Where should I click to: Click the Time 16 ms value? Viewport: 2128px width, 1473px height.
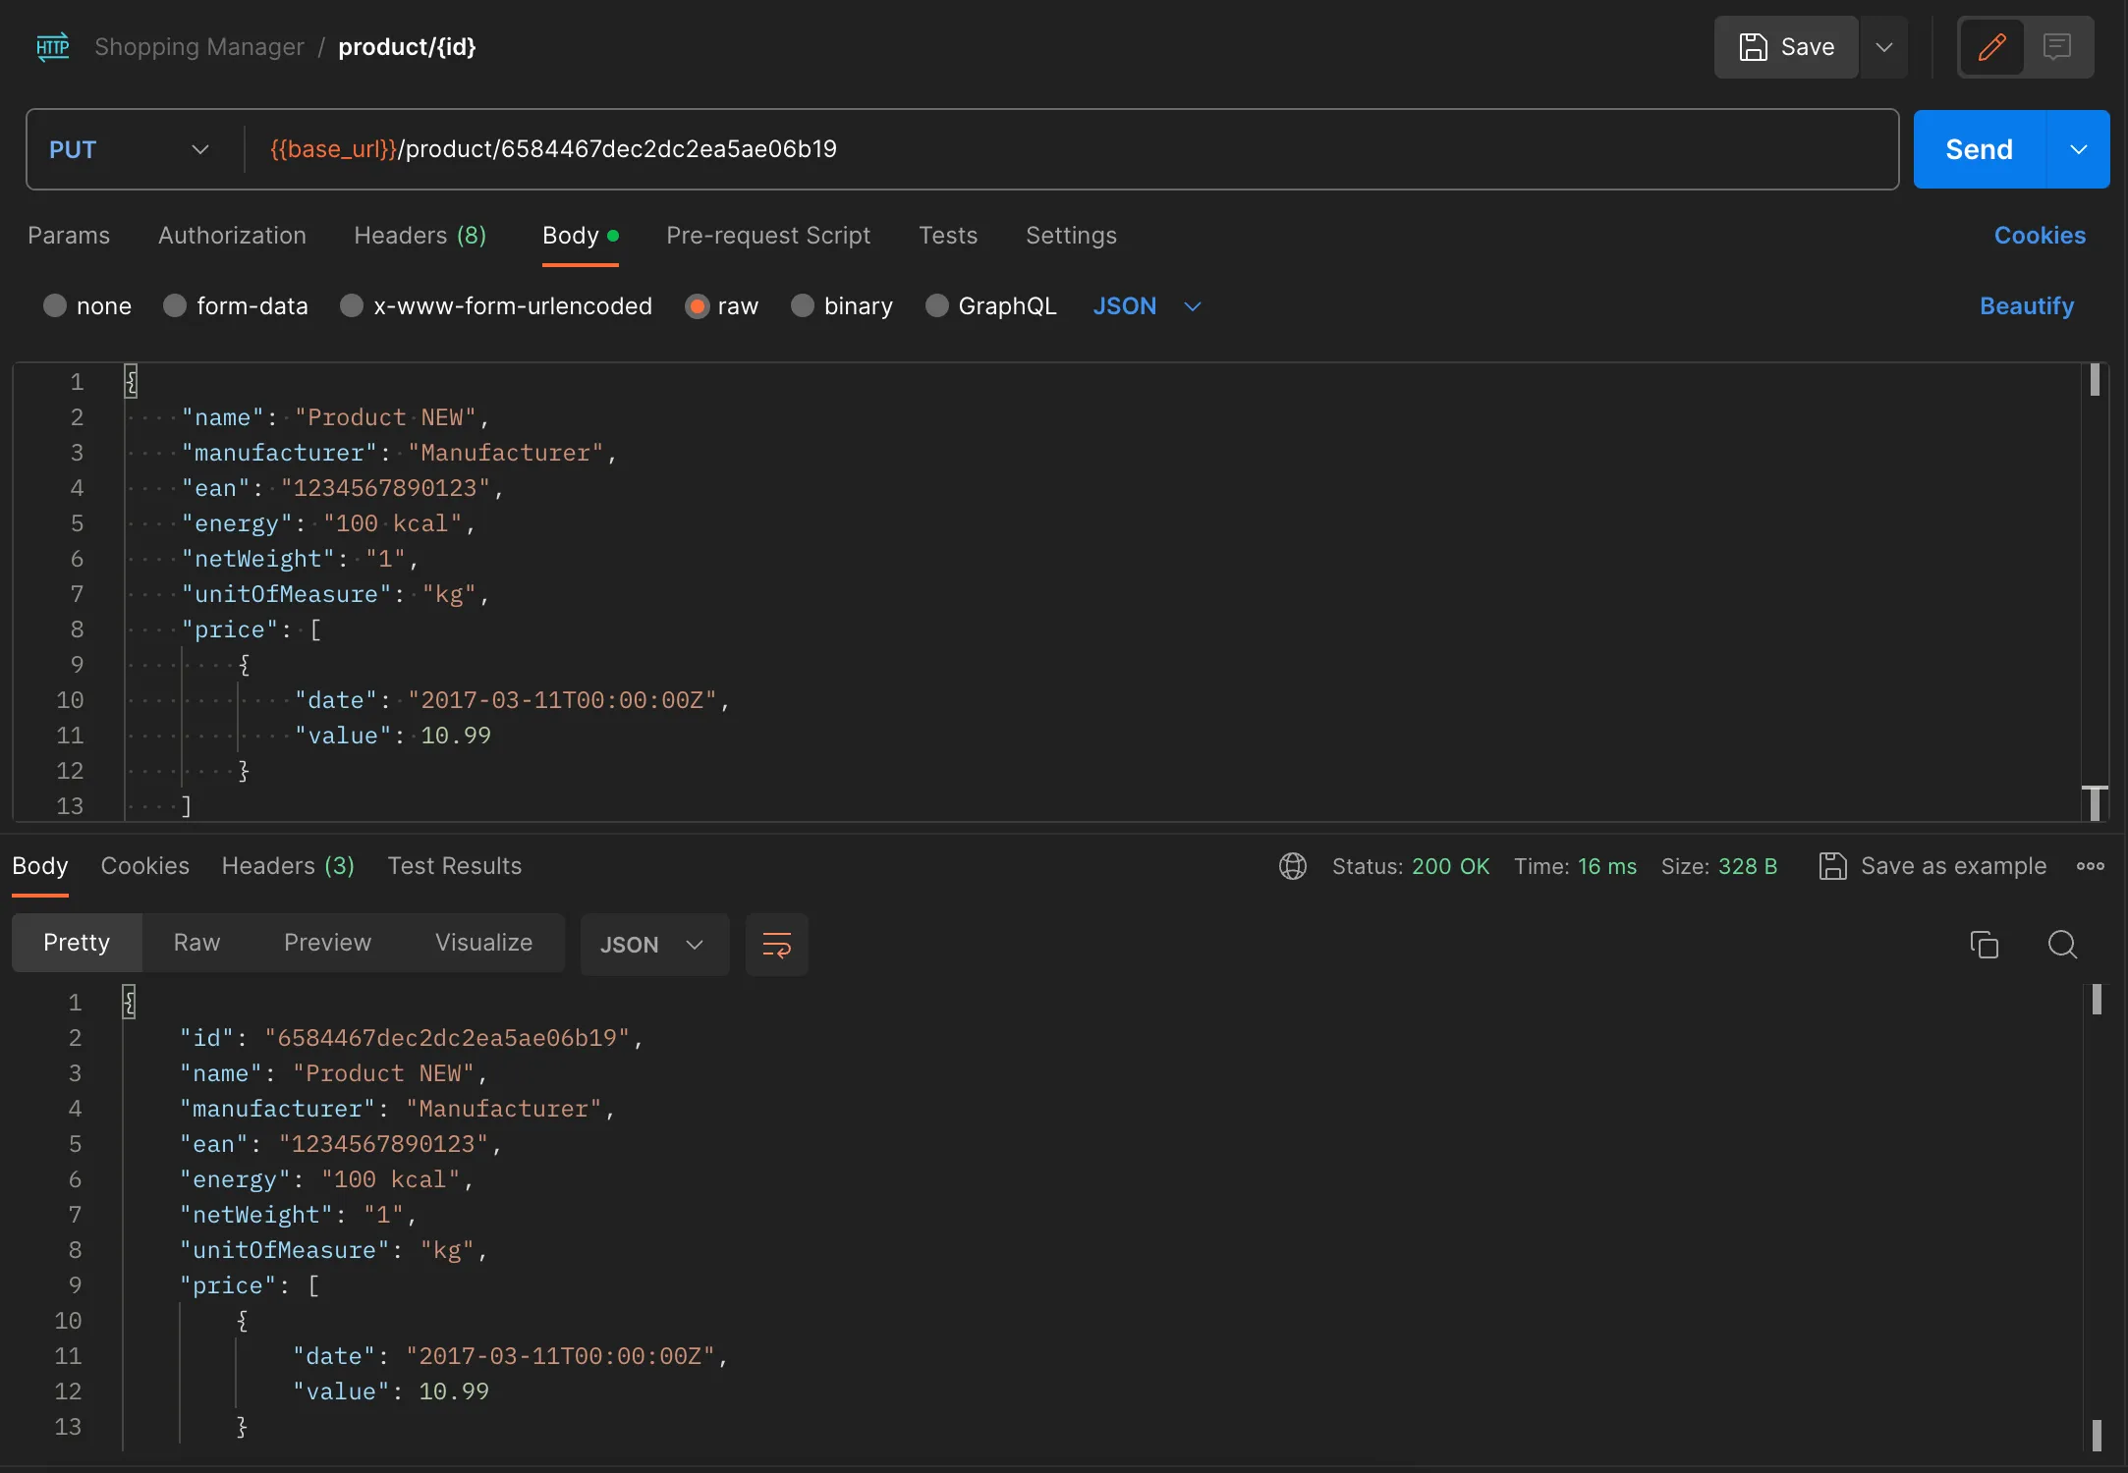[x=1607, y=866]
